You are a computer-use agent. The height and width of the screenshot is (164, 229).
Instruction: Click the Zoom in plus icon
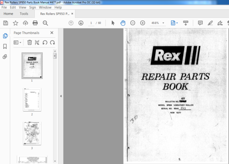pos(142,23)
